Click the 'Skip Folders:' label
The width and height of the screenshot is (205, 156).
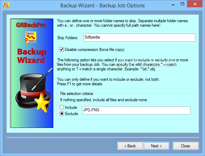click(68, 38)
